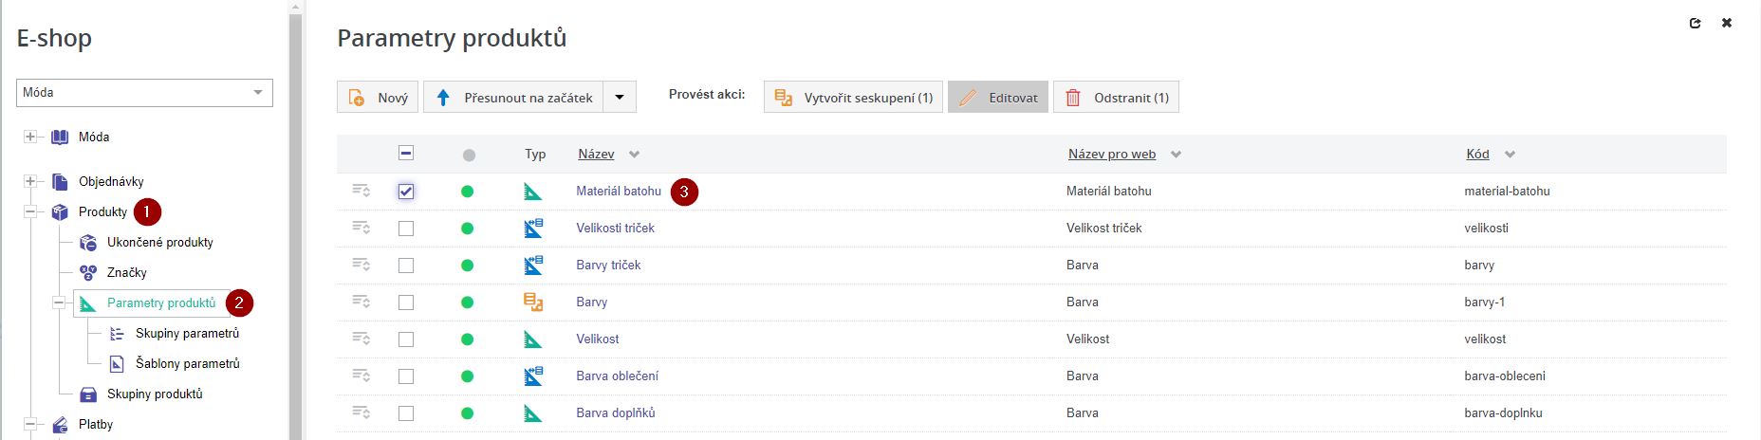The width and height of the screenshot is (1761, 440).
Task: Click the Skupiny produktů icon in sidebar
Action: pyautogui.click(x=88, y=394)
